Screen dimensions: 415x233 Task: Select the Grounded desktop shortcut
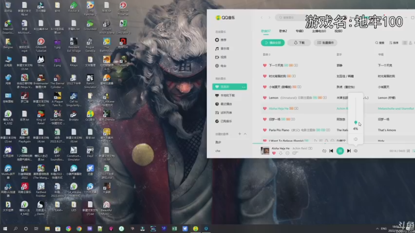click(x=90, y=25)
